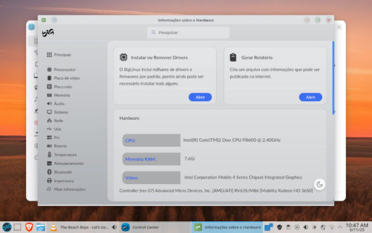Click the Placa mãe motherboard icon
Screen dimensions: 372x233
(49, 87)
